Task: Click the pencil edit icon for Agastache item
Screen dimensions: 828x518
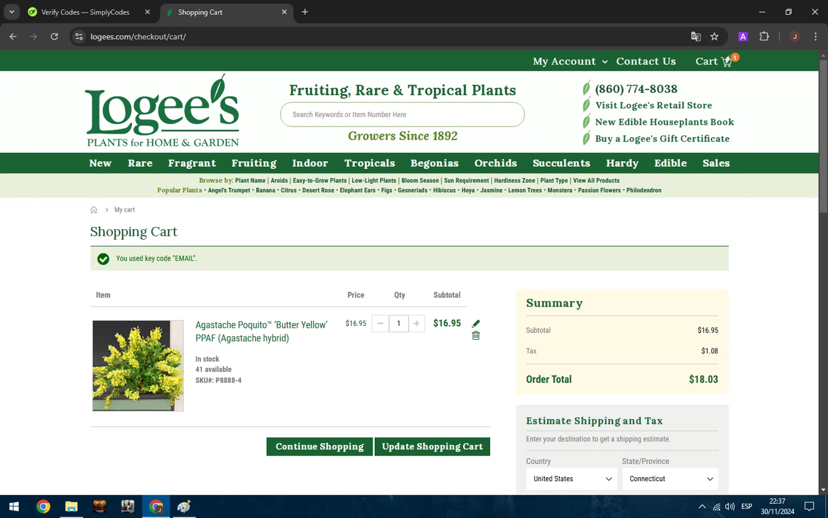Action: pyautogui.click(x=476, y=324)
